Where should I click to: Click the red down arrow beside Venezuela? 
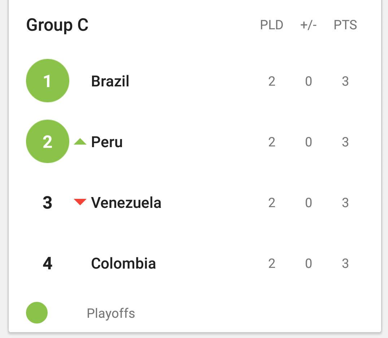tap(80, 202)
